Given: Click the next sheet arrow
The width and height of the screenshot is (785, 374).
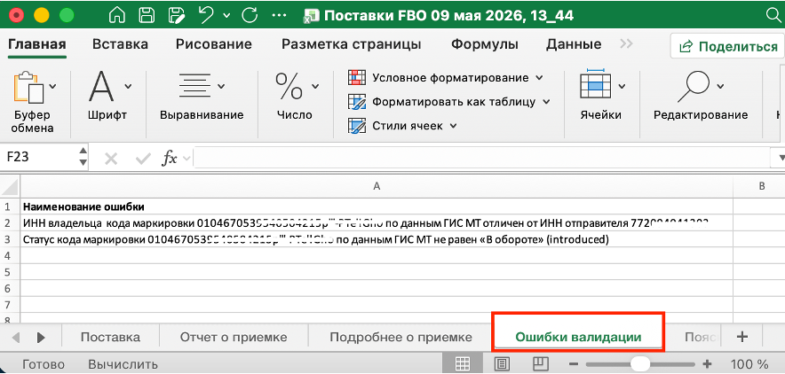Looking at the screenshot, I should pyautogui.click(x=41, y=337).
